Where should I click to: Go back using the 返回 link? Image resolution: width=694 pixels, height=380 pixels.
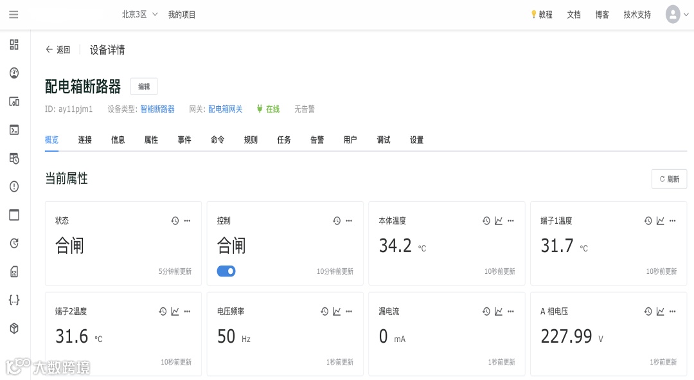(x=58, y=50)
